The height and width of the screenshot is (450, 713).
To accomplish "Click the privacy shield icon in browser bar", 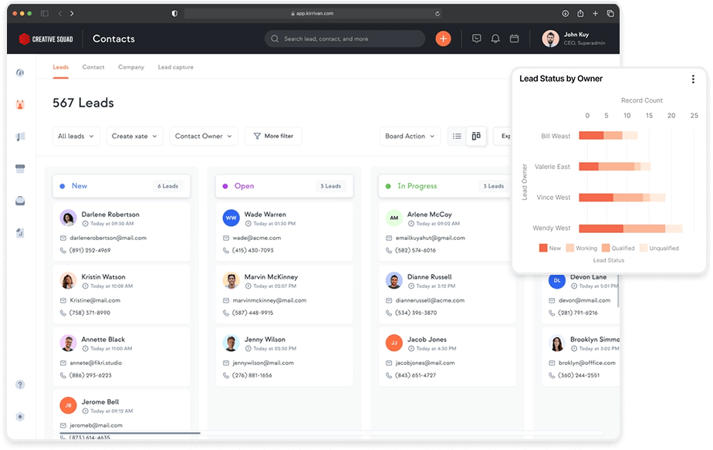I will pos(174,14).
